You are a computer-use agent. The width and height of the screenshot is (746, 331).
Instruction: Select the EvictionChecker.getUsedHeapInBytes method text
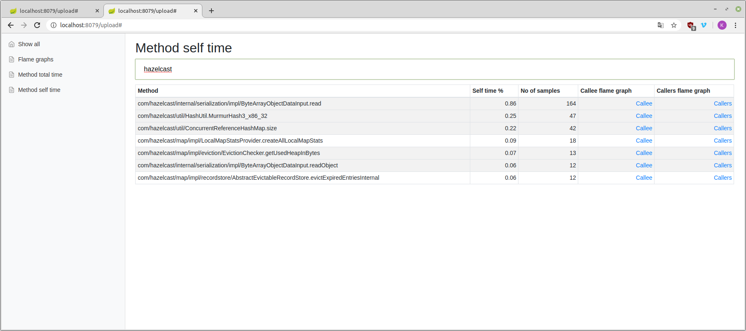[x=229, y=153]
